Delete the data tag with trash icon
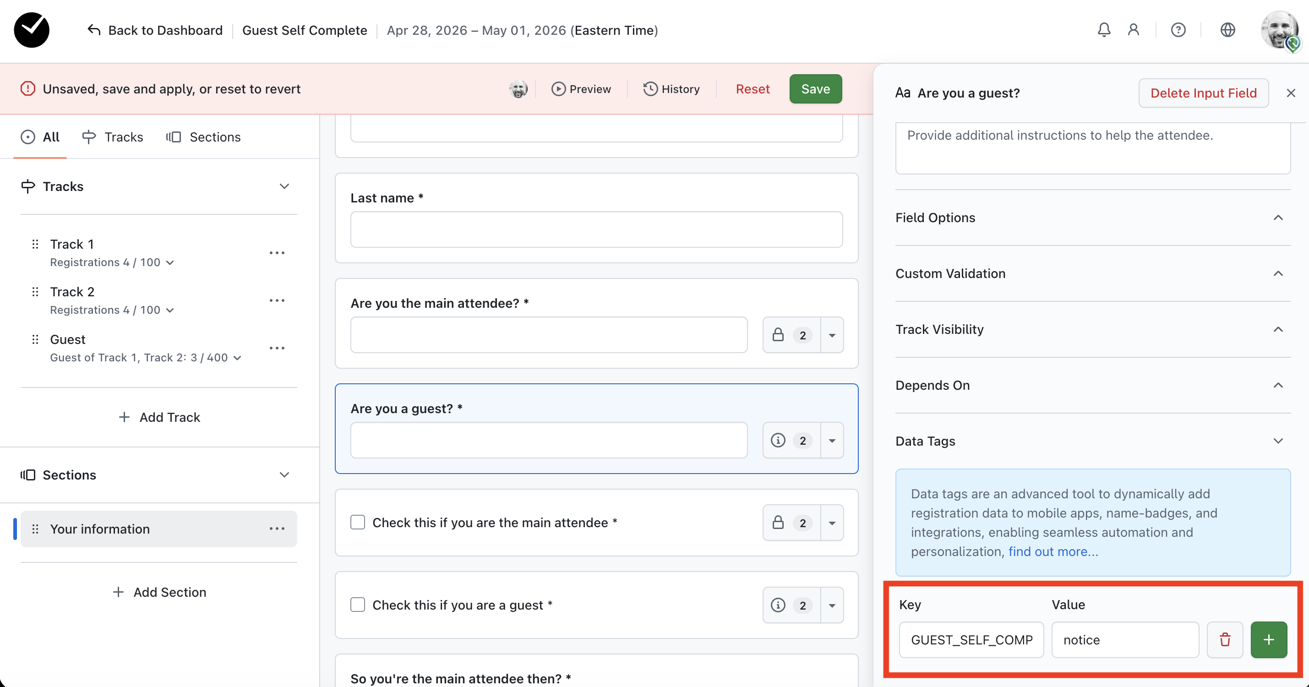Viewport: 1309px width, 687px height. 1225,639
